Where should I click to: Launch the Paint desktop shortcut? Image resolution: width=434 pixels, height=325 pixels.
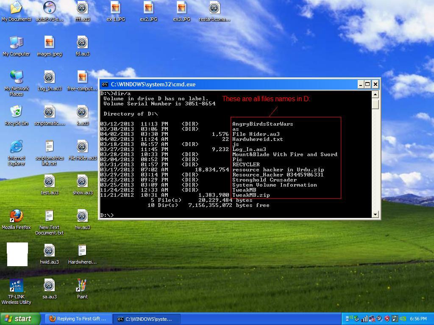pyautogui.click(x=83, y=289)
